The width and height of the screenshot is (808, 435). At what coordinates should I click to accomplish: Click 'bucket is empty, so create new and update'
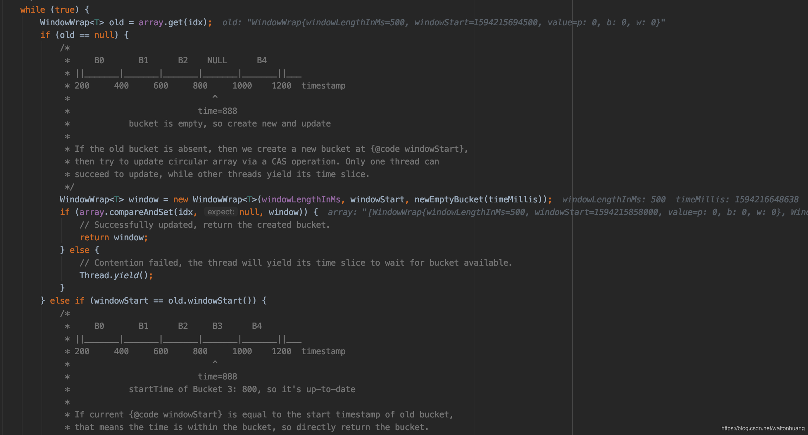coord(230,124)
